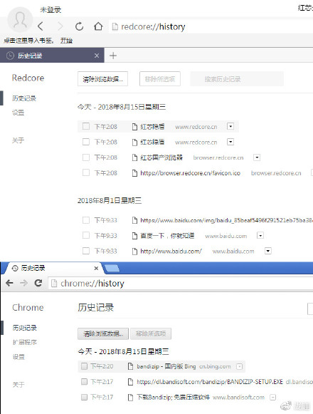Click Chrome's 清除浏览数据 button

click(103, 333)
